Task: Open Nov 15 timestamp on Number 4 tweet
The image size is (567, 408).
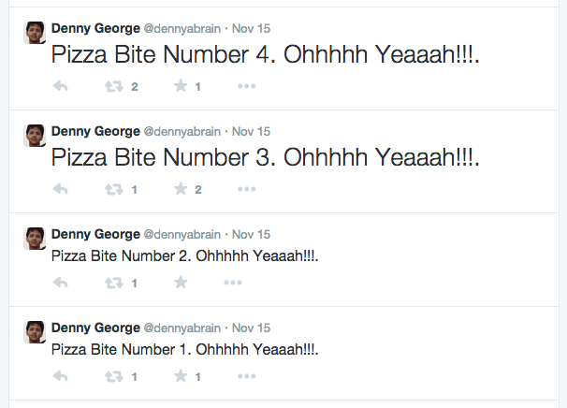Action: pyautogui.click(x=251, y=28)
